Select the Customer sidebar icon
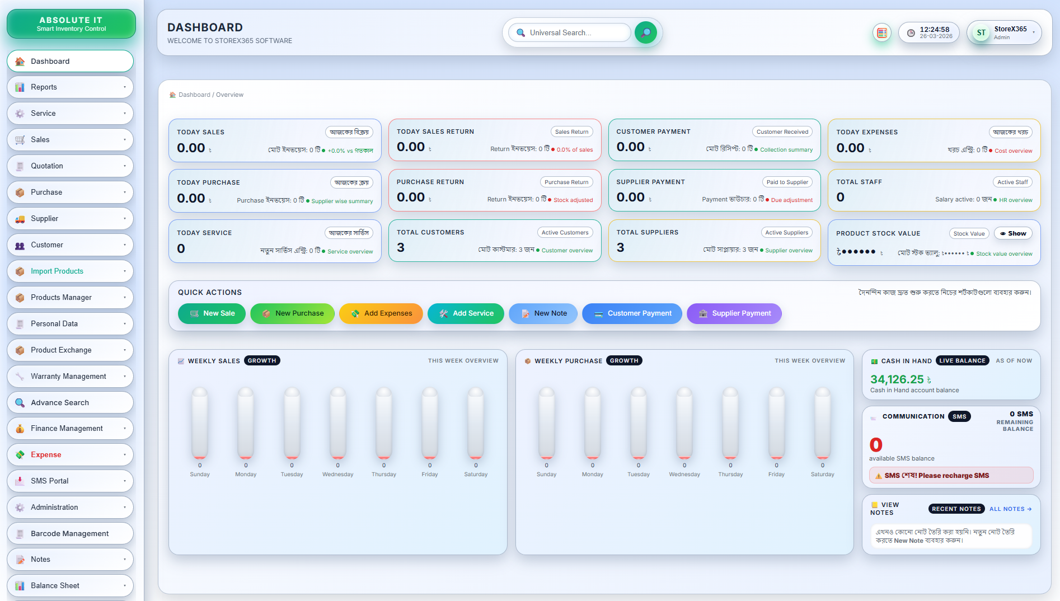Image resolution: width=1060 pixels, height=601 pixels. point(20,245)
